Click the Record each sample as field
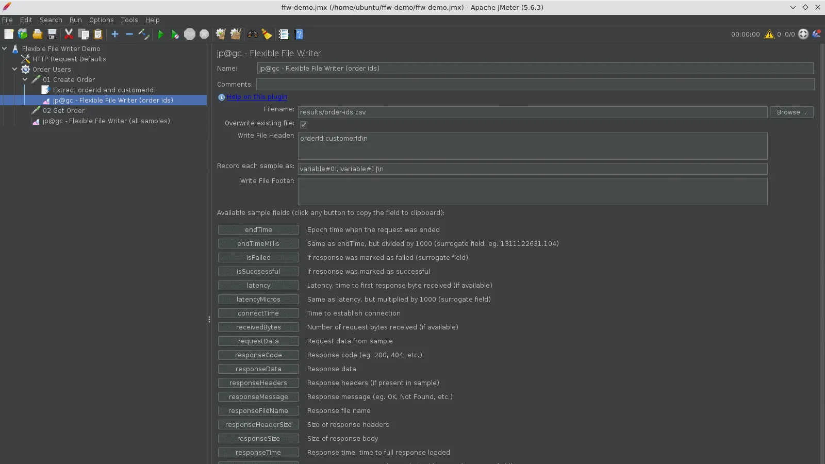 pos(533,169)
